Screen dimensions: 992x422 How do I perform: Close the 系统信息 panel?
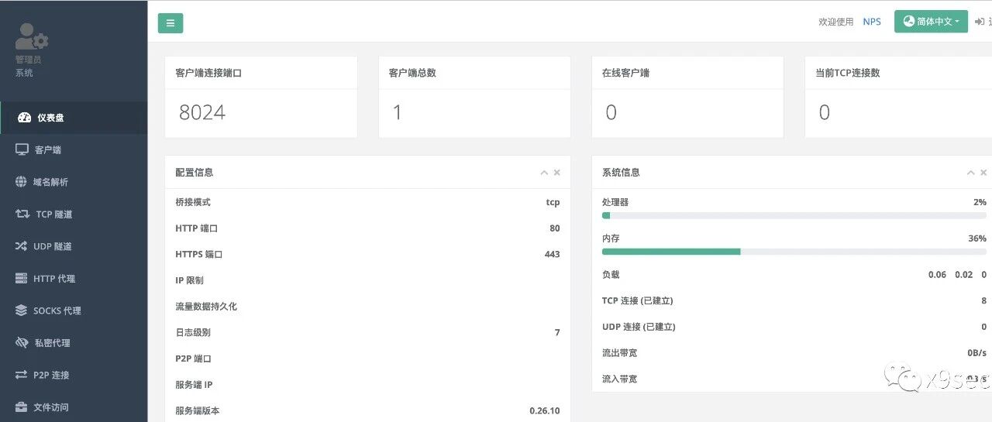coord(983,173)
